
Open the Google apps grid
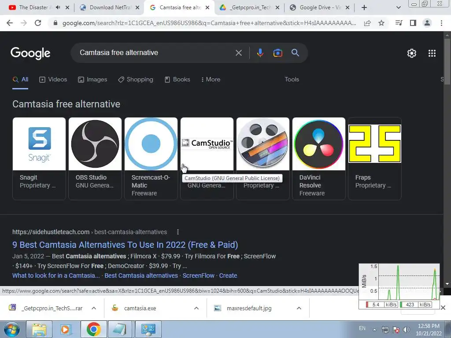coord(432,53)
